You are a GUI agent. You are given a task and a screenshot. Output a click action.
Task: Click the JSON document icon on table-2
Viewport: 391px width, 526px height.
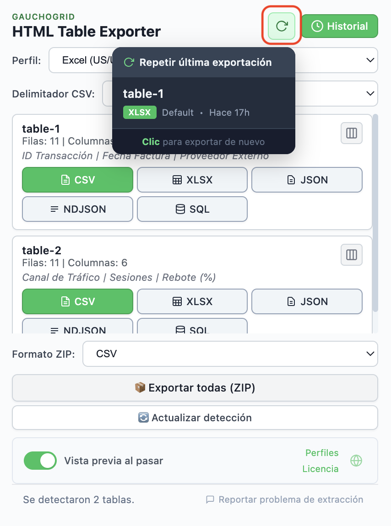[x=291, y=301]
